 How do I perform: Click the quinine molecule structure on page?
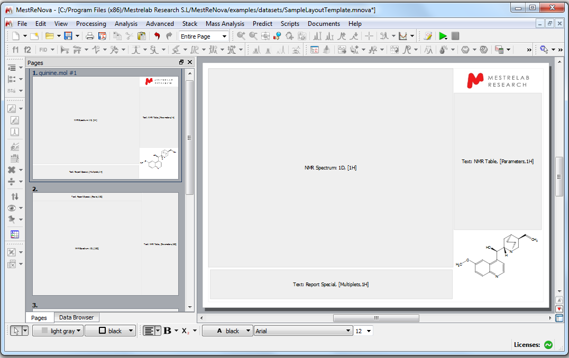click(x=497, y=256)
